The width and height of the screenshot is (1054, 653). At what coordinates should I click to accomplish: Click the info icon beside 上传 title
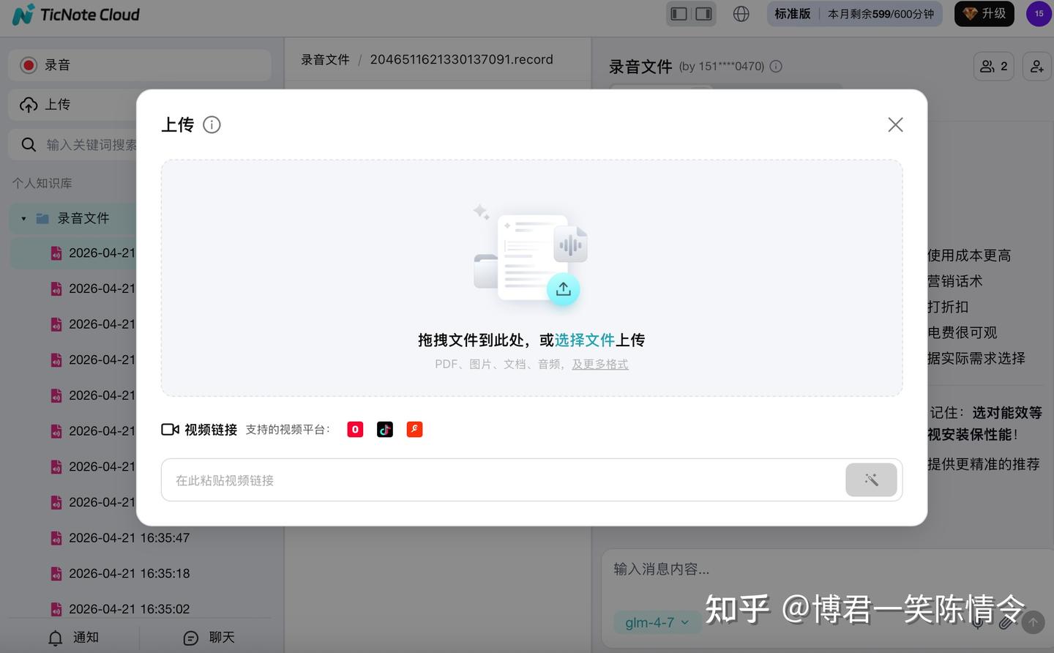[212, 124]
